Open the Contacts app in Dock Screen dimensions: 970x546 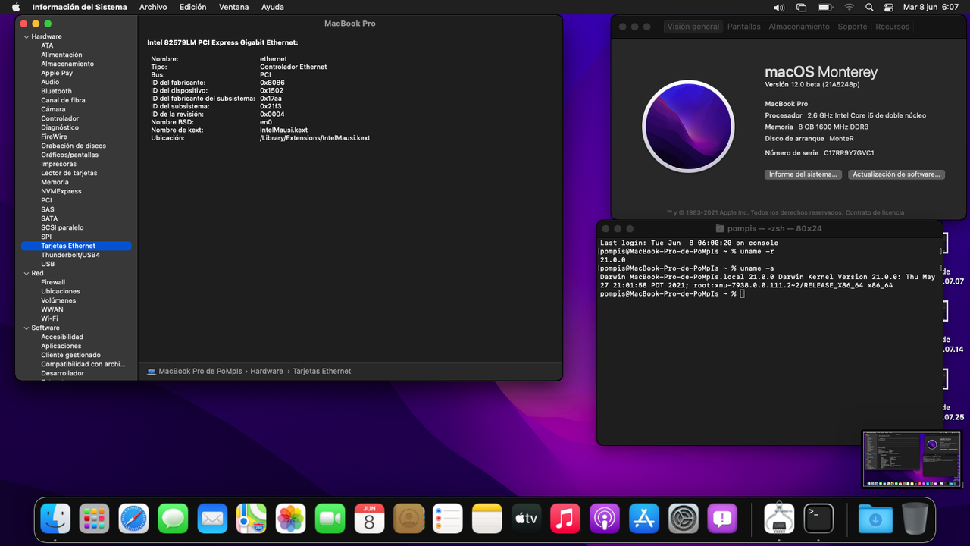click(409, 519)
